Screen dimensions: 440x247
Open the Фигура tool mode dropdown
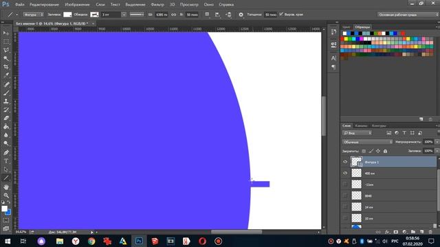[33, 14]
